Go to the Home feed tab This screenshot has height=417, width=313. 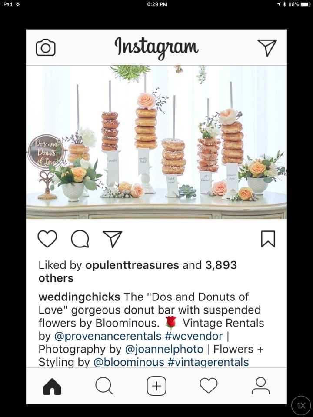52,385
